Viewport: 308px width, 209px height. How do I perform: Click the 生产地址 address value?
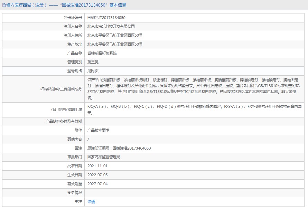point(115,44)
